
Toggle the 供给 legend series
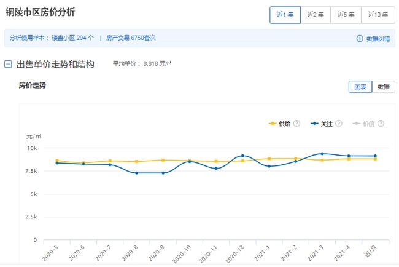(x=280, y=124)
